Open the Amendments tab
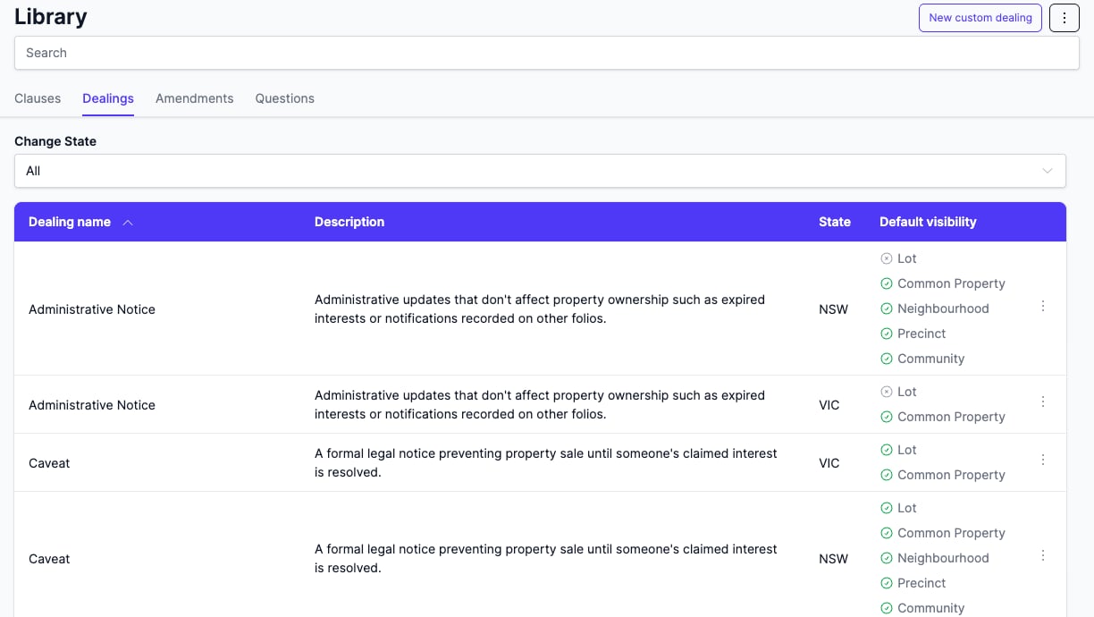 click(x=195, y=98)
